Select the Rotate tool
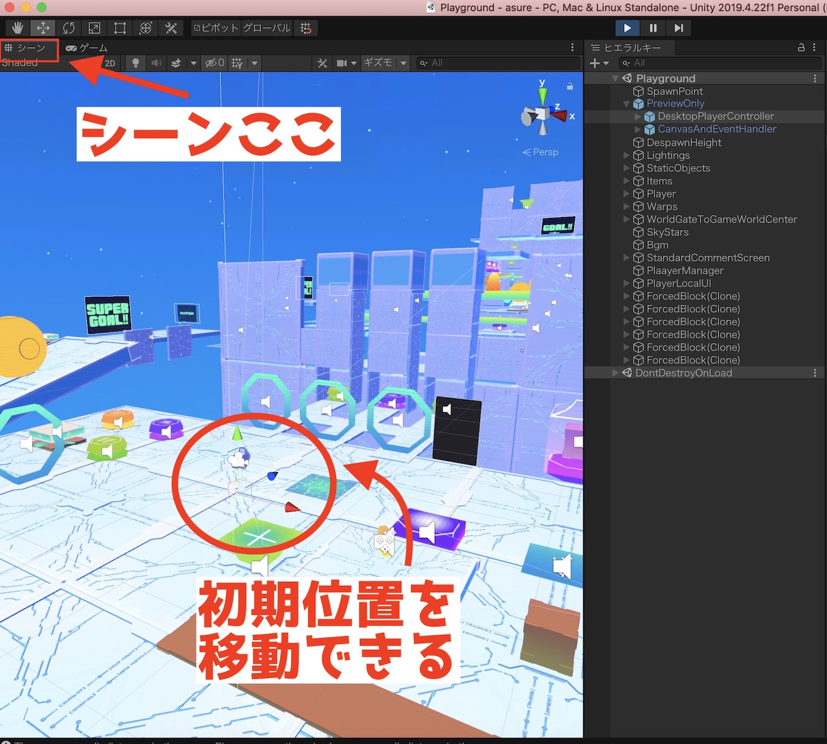Screen dimensions: 827x744 tap(68, 28)
